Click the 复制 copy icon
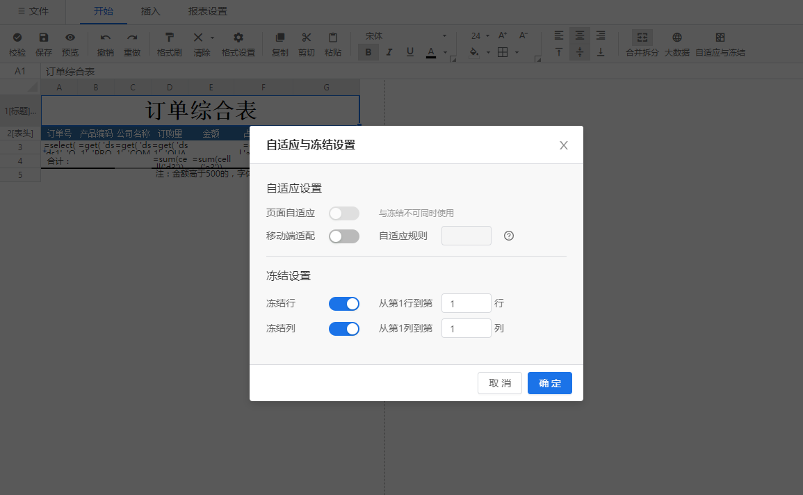The width and height of the screenshot is (803, 495). [x=279, y=38]
